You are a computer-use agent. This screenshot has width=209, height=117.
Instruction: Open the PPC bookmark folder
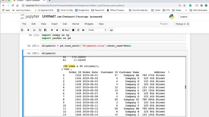(166, 10)
